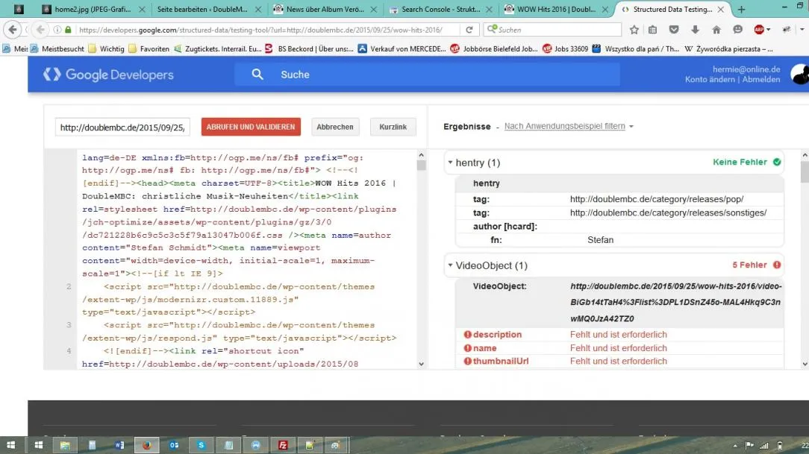Open Windows Start button in taskbar

(10, 445)
